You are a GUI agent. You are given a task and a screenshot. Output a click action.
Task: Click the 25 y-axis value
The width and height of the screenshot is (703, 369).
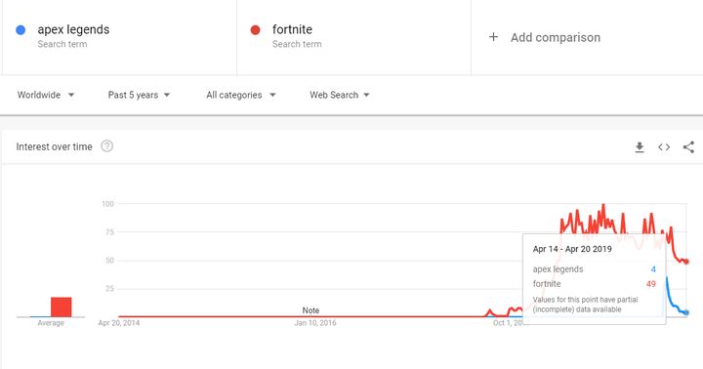tap(109, 289)
